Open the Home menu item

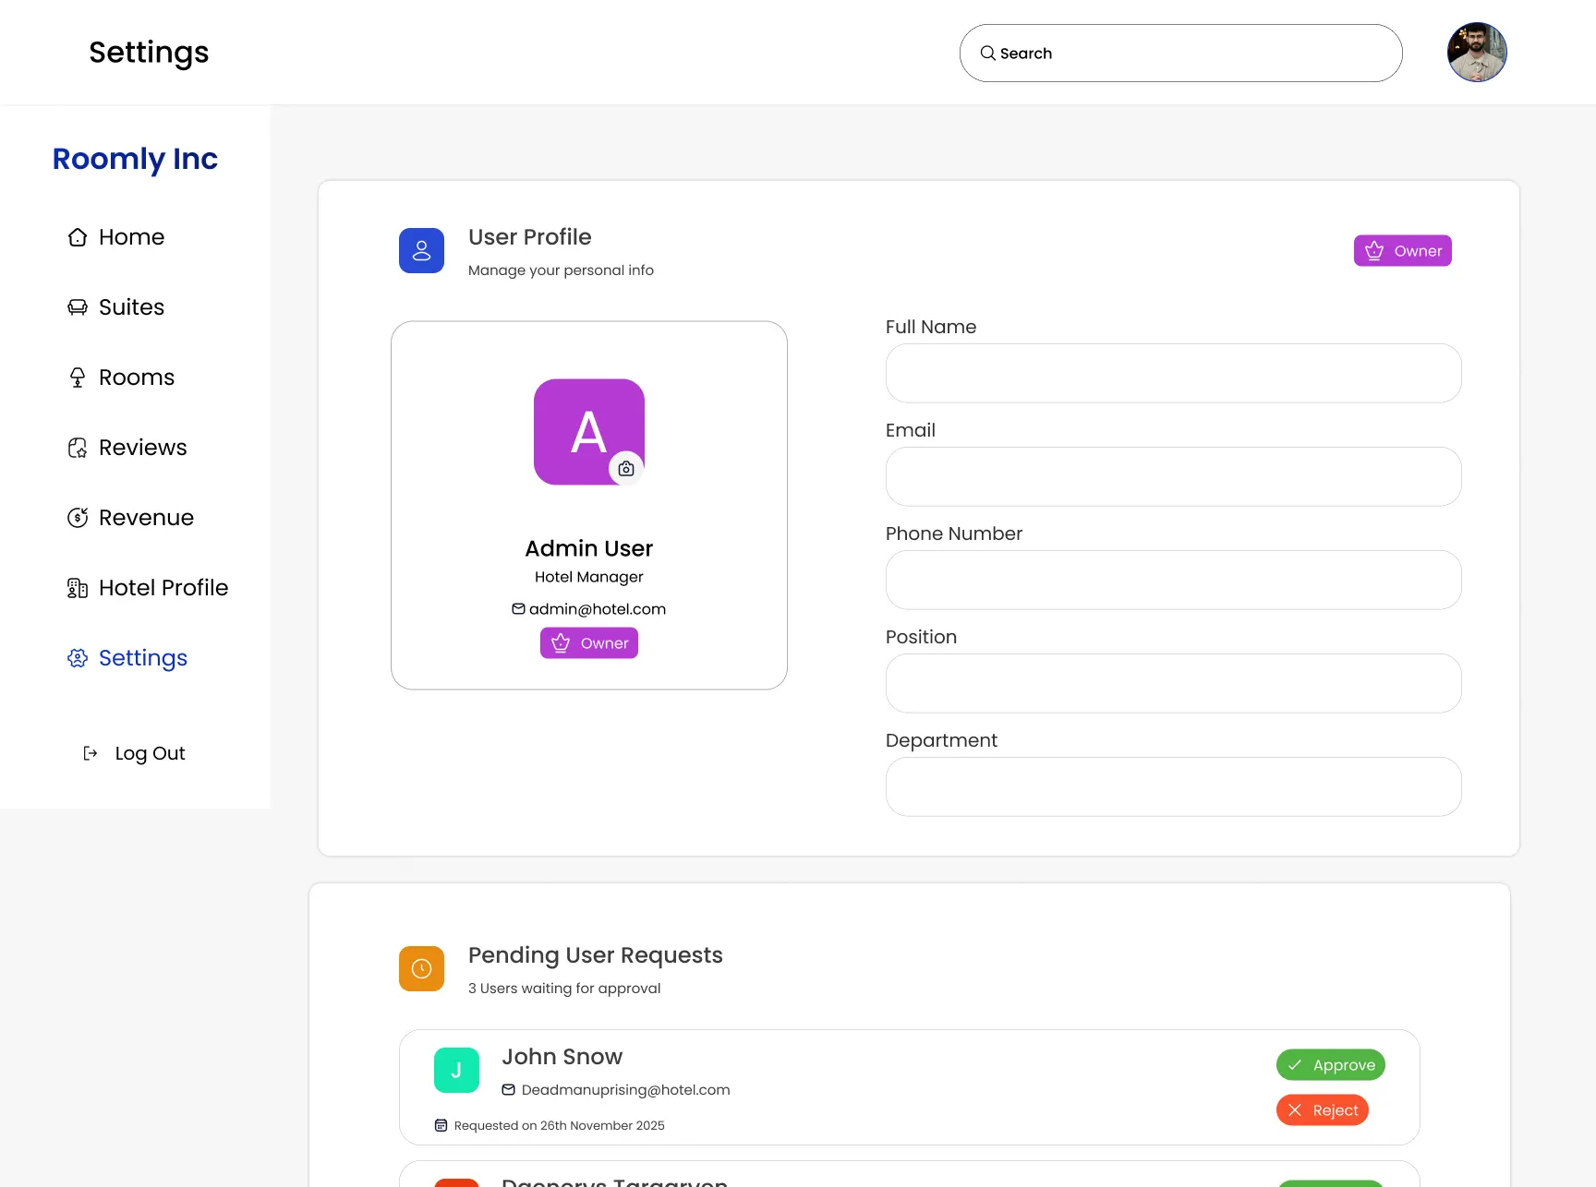click(116, 237)
